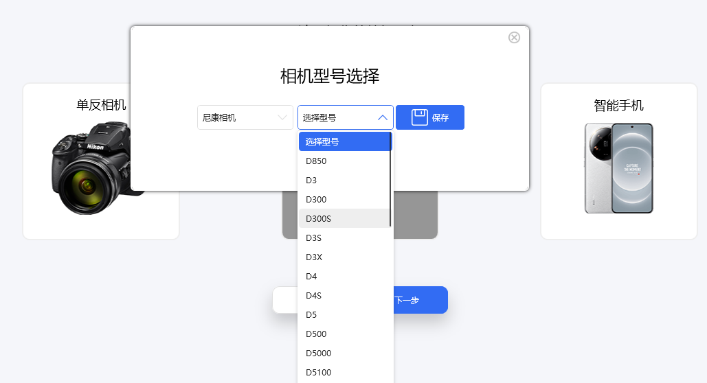Viewport: 707px width, 383px height.
Task: Select the 智能手机 card
Action: click(619, 161)
